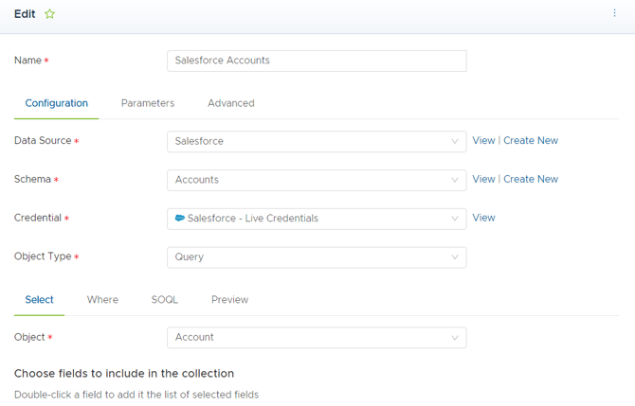Switch to the Where sub-tab

102,300
